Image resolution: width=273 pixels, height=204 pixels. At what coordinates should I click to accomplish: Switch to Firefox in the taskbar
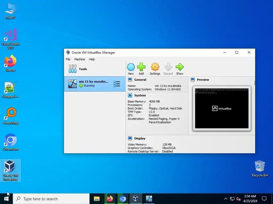[110, 199]
